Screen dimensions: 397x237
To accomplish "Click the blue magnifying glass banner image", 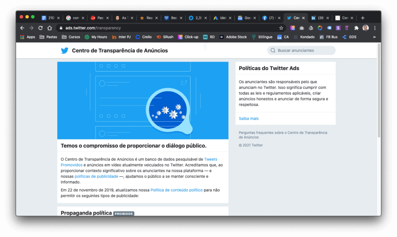I will pos(143,100).
